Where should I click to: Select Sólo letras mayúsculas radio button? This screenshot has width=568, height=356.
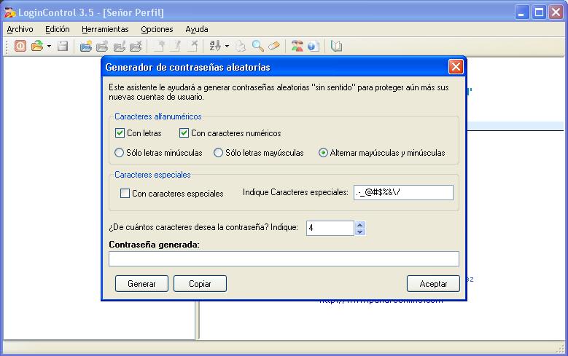point(218,153)
